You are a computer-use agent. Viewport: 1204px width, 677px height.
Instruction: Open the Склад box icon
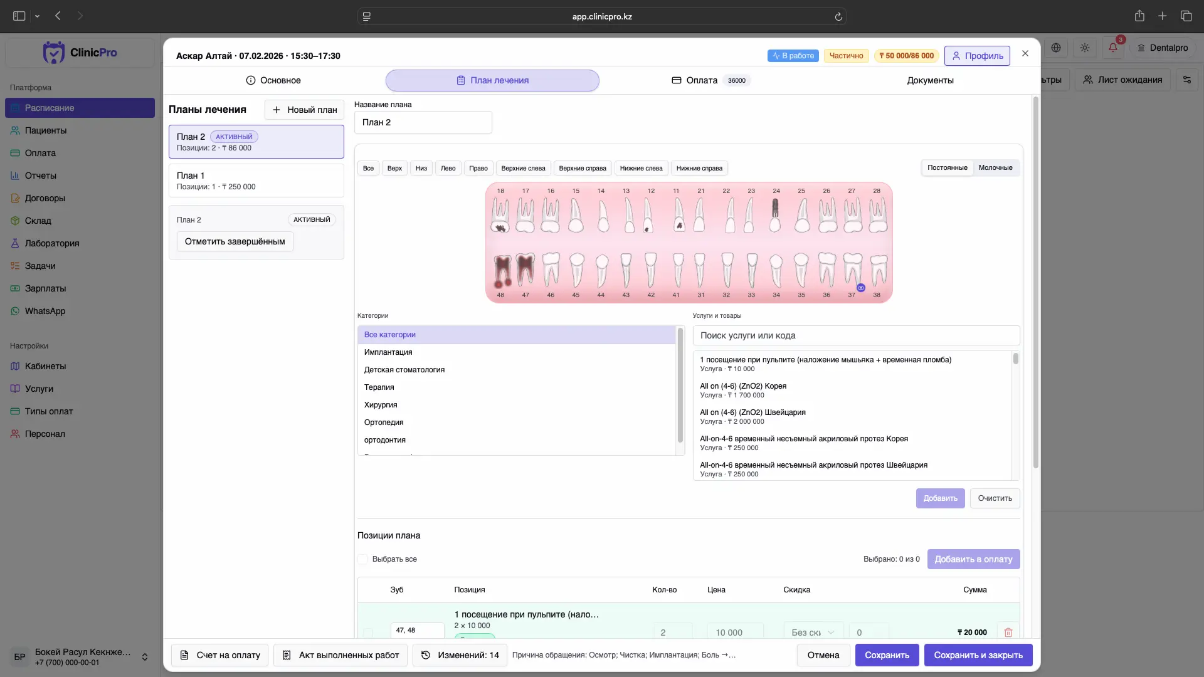point(15,221)
